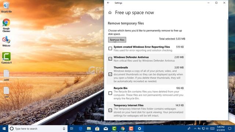
Task: Uncheck the Thumbnails checkbox
Action: (x=110, y=74)
